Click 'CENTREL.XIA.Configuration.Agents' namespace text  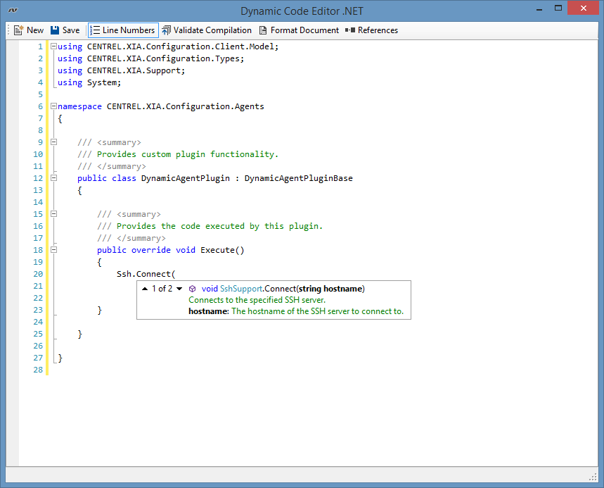coord(186,106)
